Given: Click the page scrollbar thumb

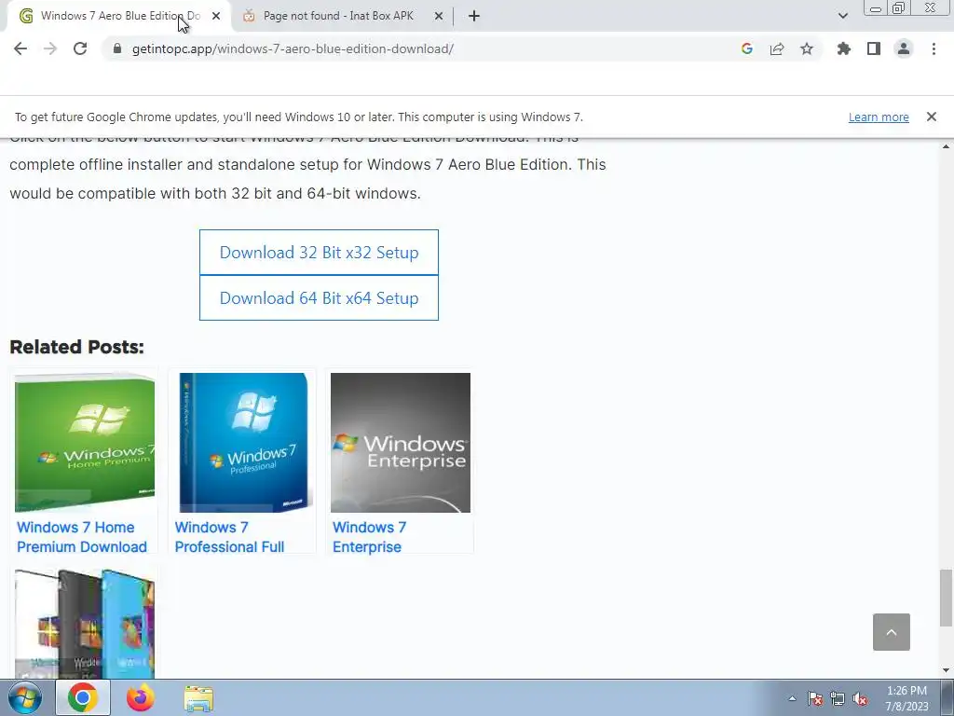Looking at the screenshot, I should pyautogui.click(x=946, y=598).
